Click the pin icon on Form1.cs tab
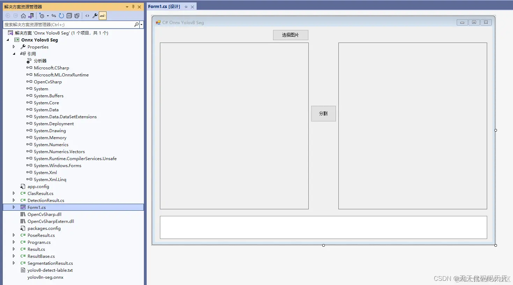513x285 pixels. click(x=186, y=7)
